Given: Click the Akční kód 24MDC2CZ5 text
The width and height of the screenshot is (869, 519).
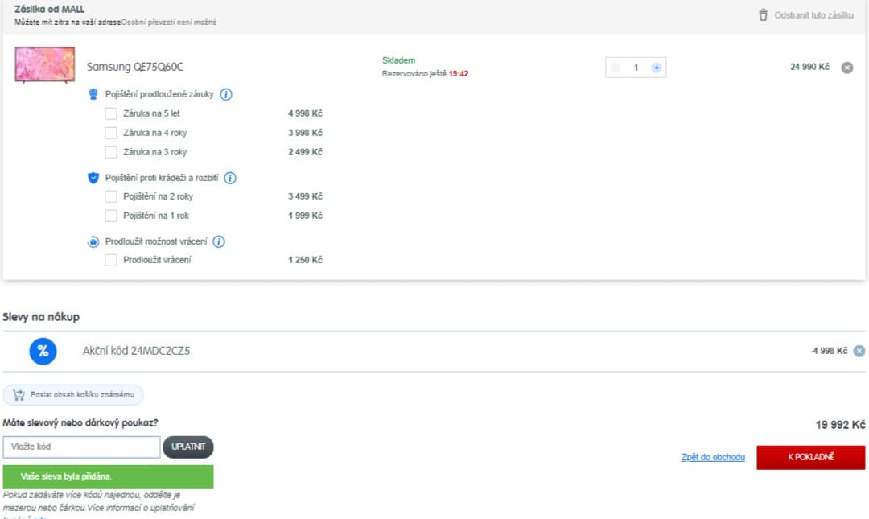Looking at the screenshot, I should coord(136,351).
